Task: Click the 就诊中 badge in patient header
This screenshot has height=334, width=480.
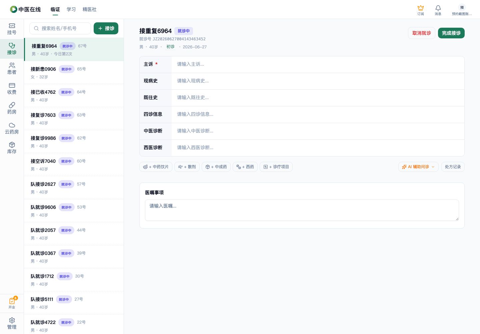Action: coord(184,31)
